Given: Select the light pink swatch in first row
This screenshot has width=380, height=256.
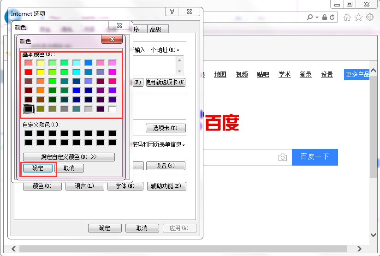Looking at the screenshot, I should [x=29, y=63].
